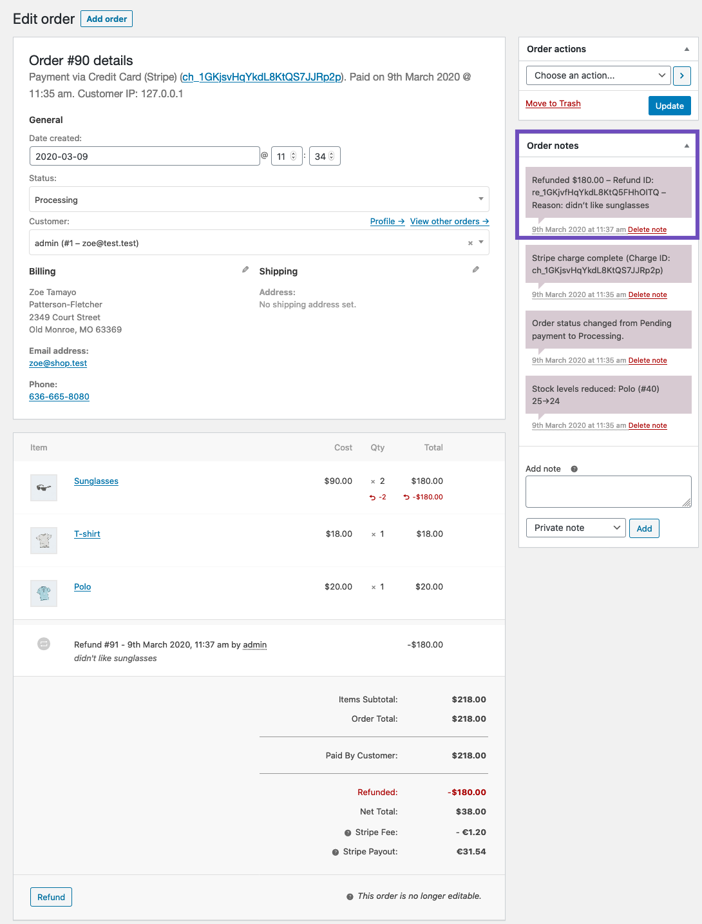Clear the selected customer with the x
Viewport: 702px width, 924px height.
tap(470, 243)
